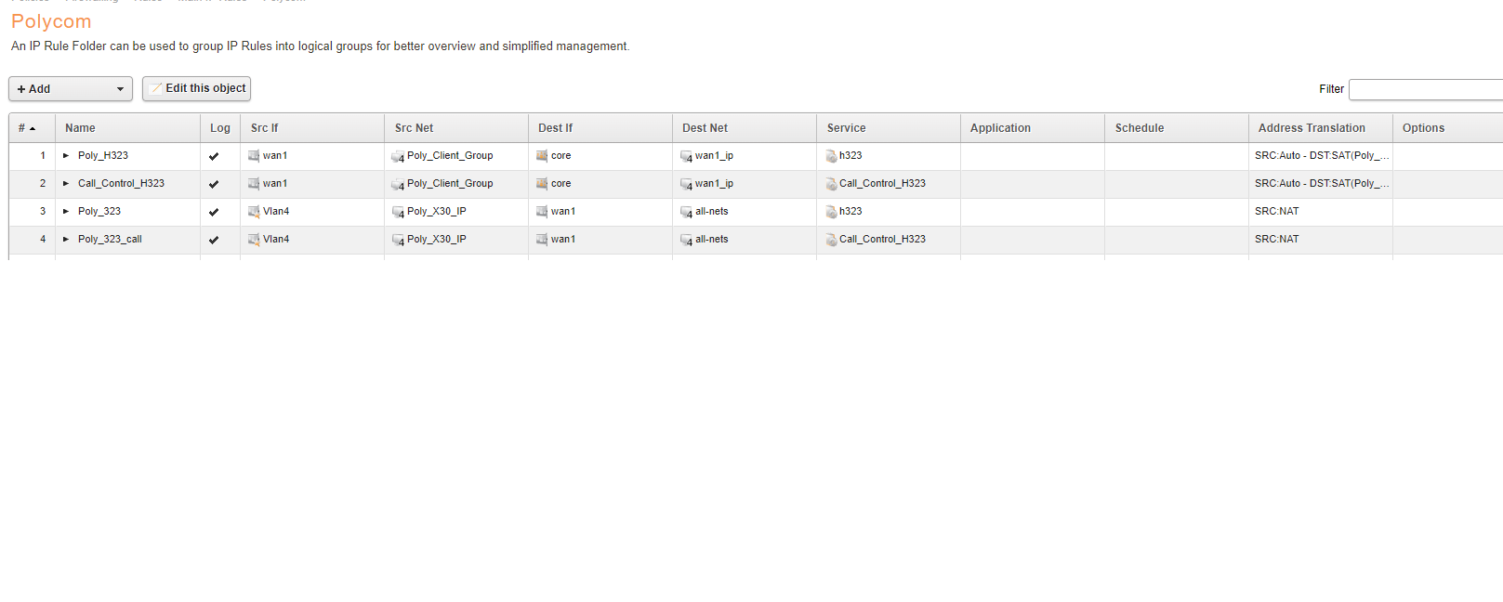Open the Add dropdown menu

(x=71, y=89)
